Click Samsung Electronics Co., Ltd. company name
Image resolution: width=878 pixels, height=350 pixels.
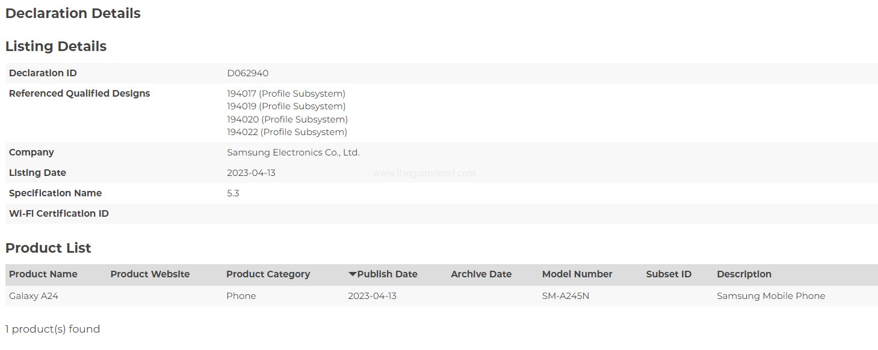point(293,152)
